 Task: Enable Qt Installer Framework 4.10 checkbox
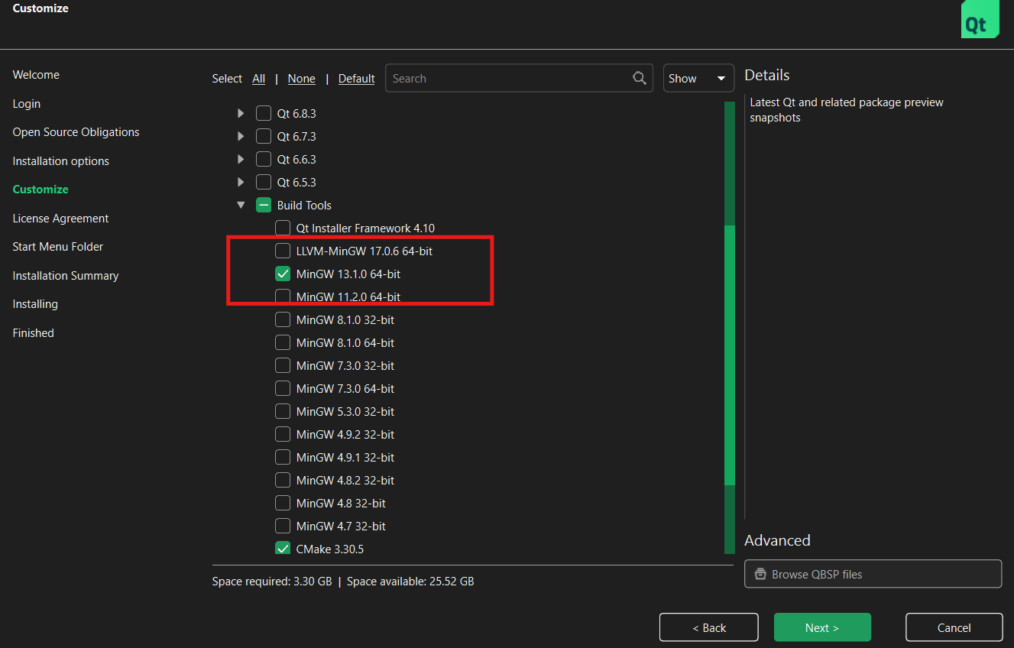(x=283, y=228)
